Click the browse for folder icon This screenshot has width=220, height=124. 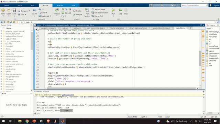pos(11,22)
